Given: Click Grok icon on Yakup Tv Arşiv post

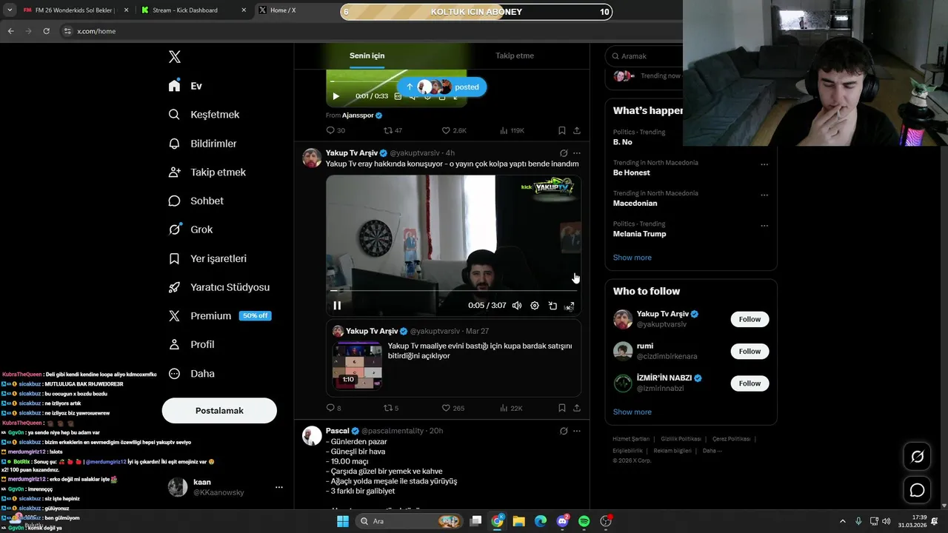Looking at the screenshot, I should 564,153.
